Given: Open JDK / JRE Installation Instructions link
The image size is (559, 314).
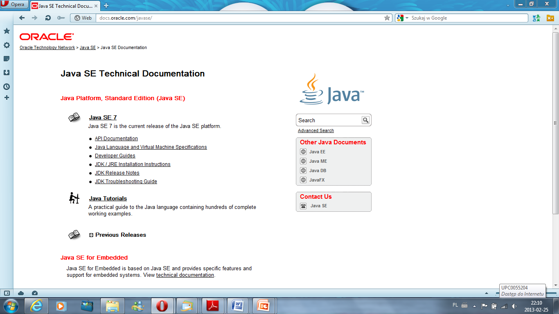Looking at the screenshot, I should tap(133, 164).
